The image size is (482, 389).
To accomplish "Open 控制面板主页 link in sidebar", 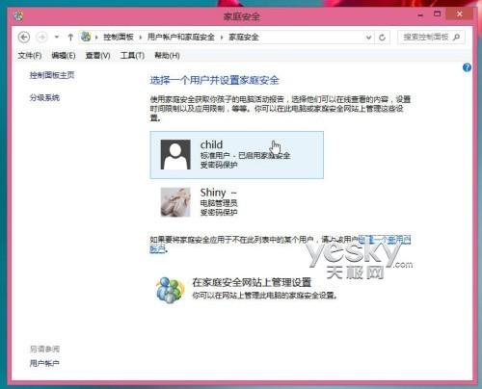I will (x=52, y=75).
